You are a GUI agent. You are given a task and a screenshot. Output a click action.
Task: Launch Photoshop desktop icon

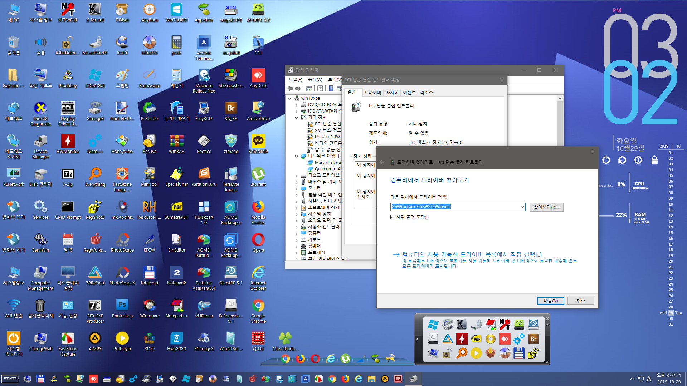(x=122, y=308)
